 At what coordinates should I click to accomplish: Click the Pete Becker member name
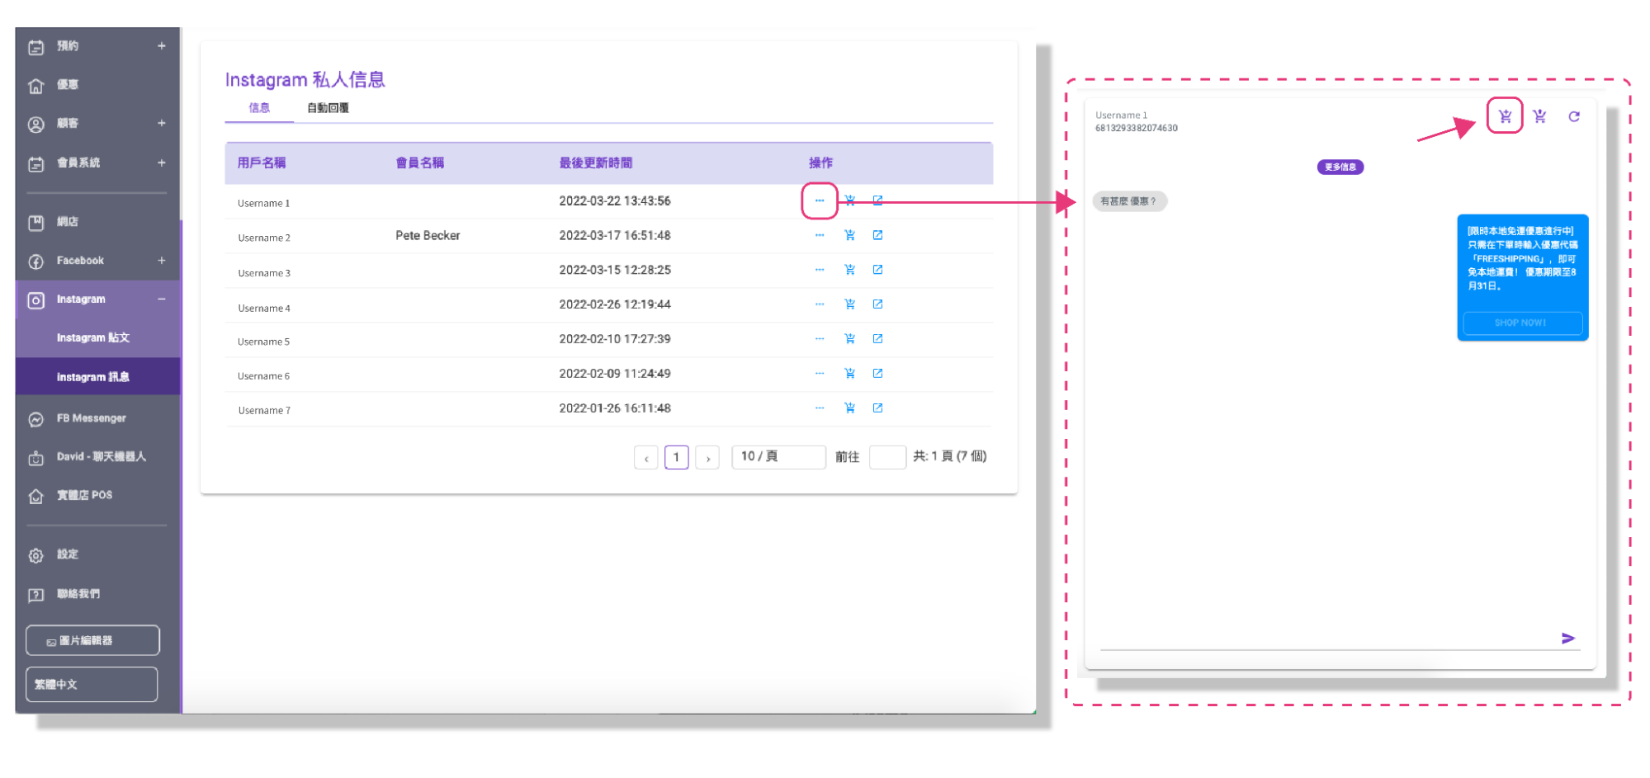pyautogui.click(x=428, y=236)
